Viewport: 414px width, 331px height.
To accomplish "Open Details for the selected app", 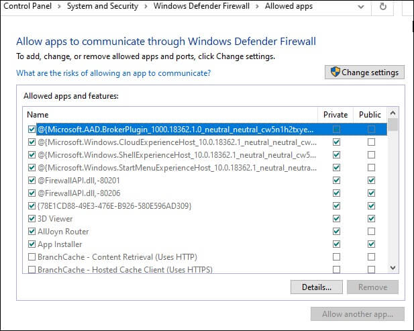I will coord(317,287).
